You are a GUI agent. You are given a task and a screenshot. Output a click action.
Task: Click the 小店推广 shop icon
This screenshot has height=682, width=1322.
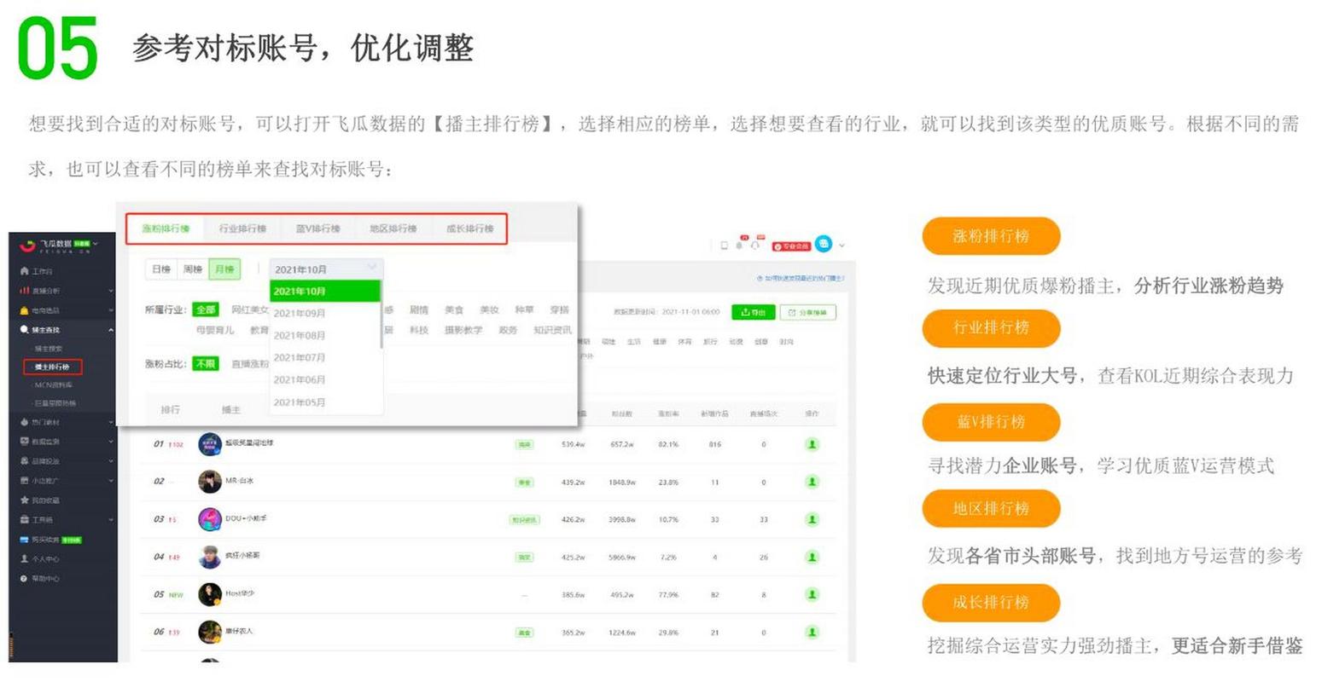[x=24, y=481]
